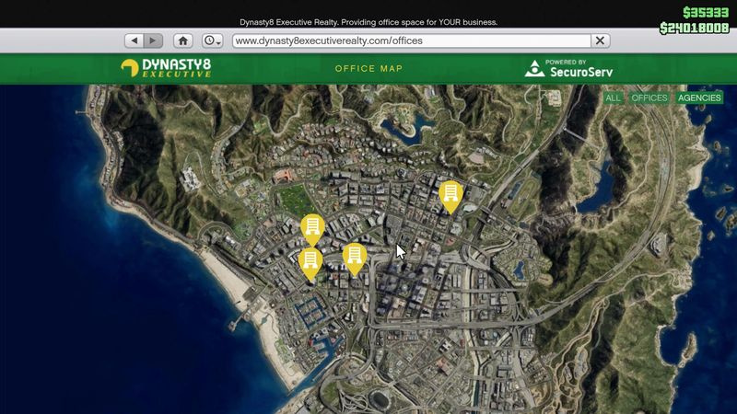Click the marina area on the map
737x414 pixels.
pyautogui.click(x=311, y=313)
